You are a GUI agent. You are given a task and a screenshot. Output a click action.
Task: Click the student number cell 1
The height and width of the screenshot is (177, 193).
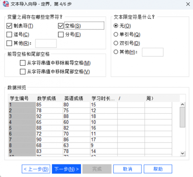22,105
